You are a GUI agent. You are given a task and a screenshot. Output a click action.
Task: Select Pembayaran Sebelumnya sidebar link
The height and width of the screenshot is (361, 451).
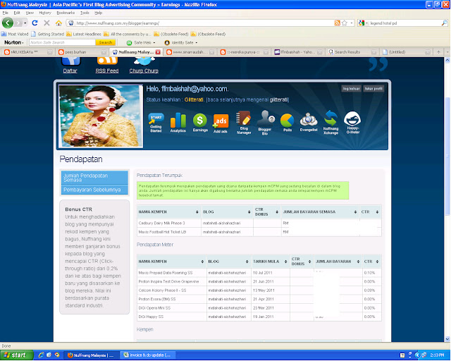(x=94, y=190)
